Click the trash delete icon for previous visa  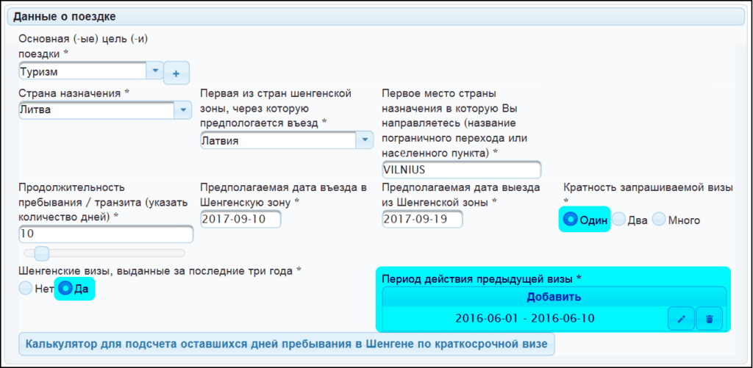[x=710, y=318]
